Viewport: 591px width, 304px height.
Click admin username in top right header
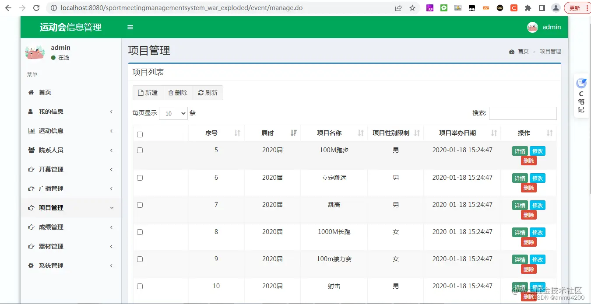point(552,27)
